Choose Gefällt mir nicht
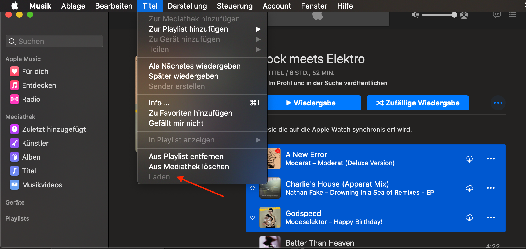Screen dimensions: 526x249 pyautogui.click(x=202, y=123)
